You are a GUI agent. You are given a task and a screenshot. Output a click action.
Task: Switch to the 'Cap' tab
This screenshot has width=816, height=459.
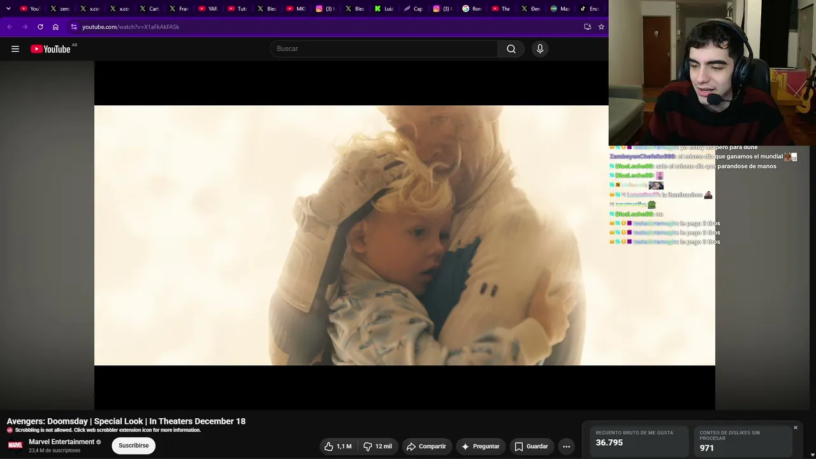(414, 9)
